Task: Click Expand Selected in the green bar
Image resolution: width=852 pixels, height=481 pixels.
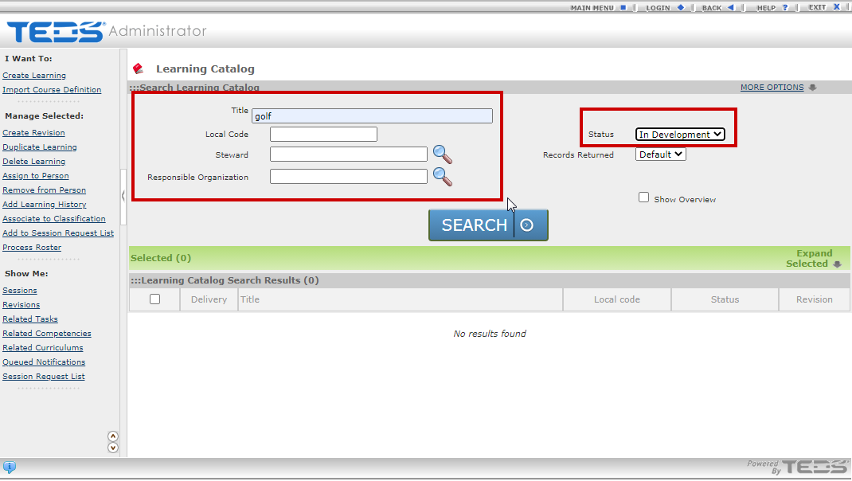Action: [814, 258]
